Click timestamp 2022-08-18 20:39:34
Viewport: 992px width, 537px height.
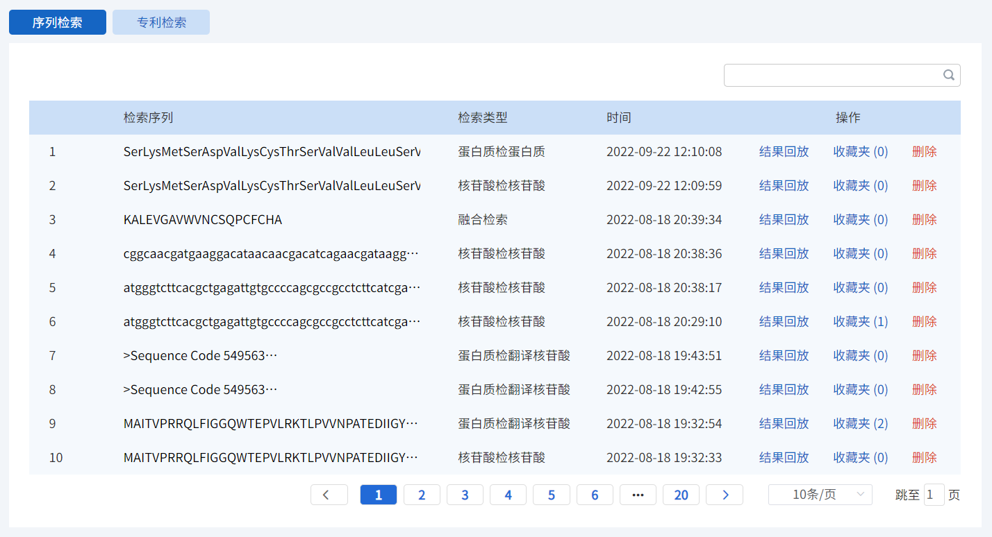point(664,219)
